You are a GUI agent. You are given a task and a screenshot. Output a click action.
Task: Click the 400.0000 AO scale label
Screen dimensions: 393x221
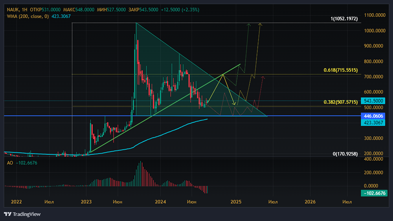[373, 159]
